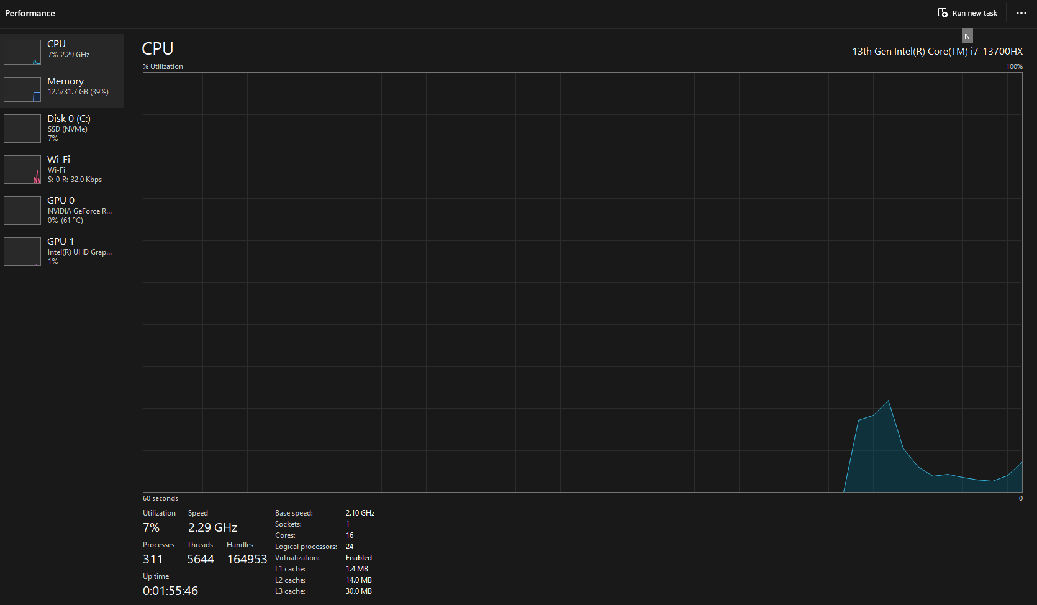Viewport: 1037px width, 605px height.
Task: Click the large CPU title above graph
Action: [x=158, y=48]
